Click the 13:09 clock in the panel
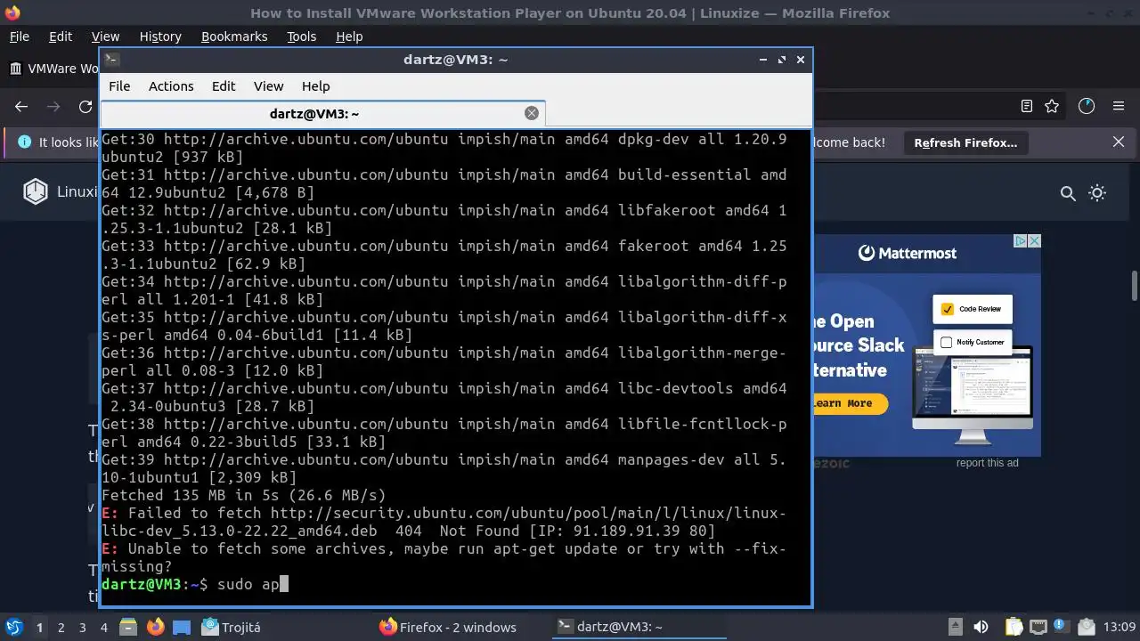Screen dimensions: 1140x641 click(x=1120, y=628)
